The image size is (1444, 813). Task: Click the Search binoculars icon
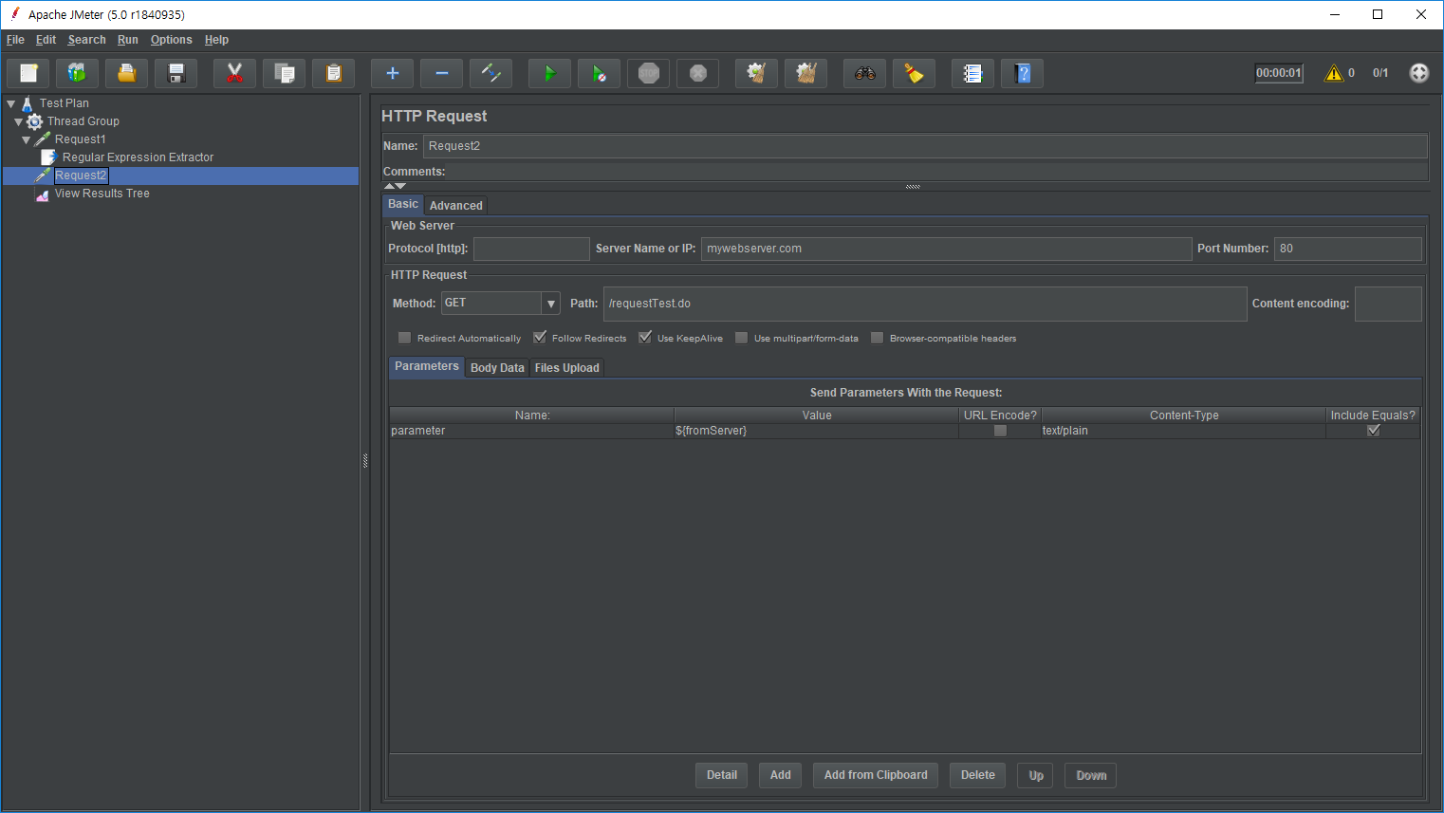864,73
